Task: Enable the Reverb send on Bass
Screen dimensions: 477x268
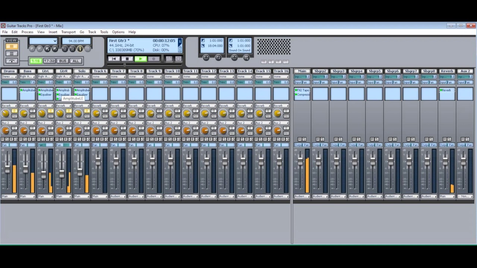Action: click(x=33, y=111)
